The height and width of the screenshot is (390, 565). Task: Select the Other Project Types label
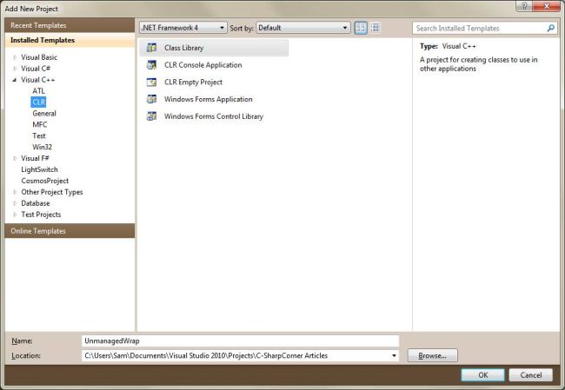[x=52, y=192]
